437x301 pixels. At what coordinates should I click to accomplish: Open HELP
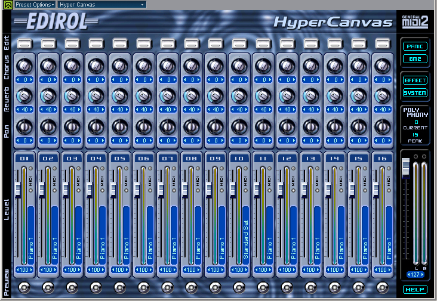point(415,289)
